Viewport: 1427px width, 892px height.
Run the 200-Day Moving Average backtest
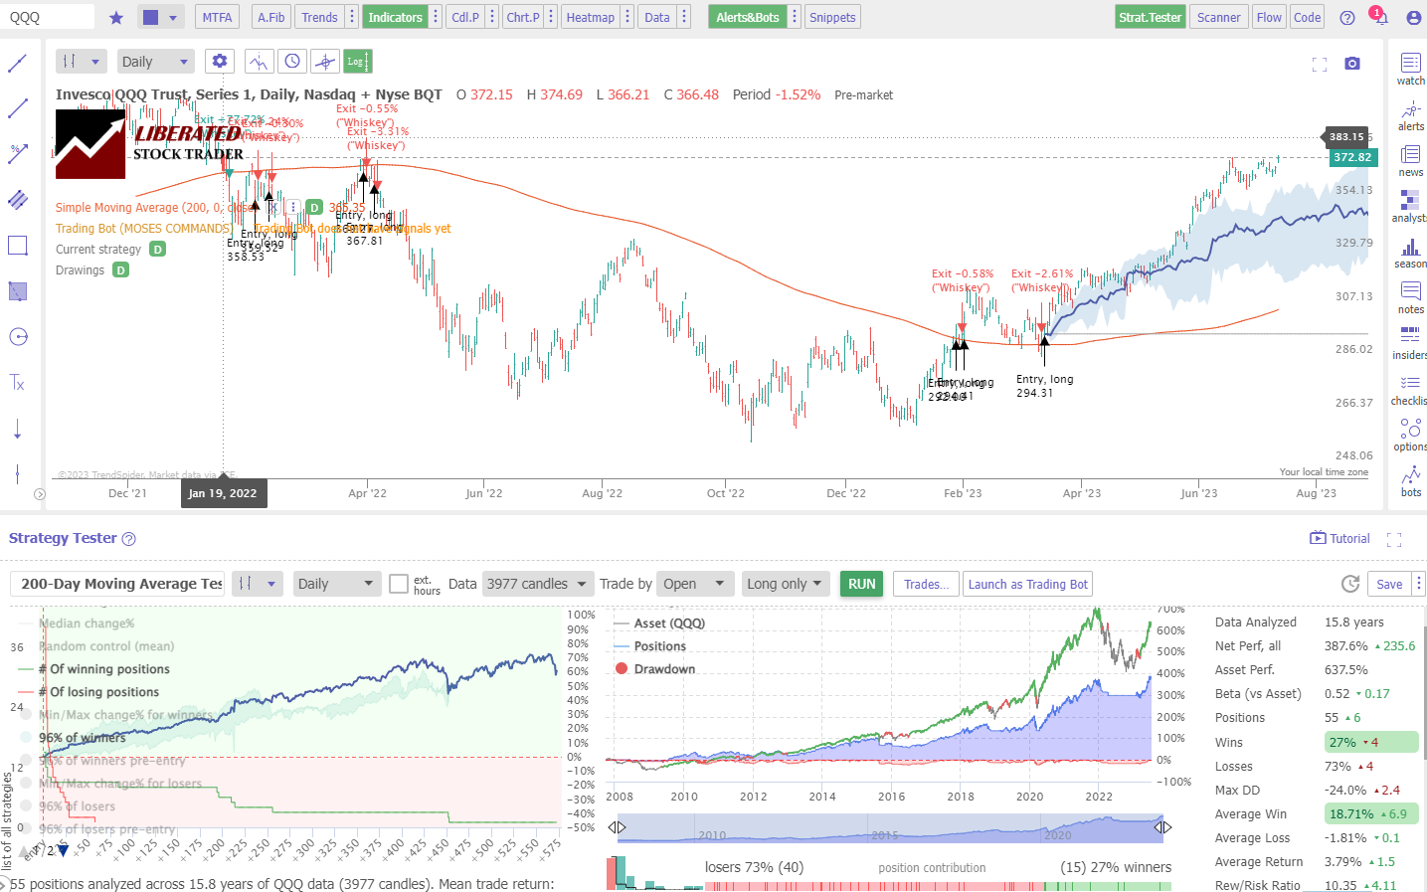coord(860,584)
